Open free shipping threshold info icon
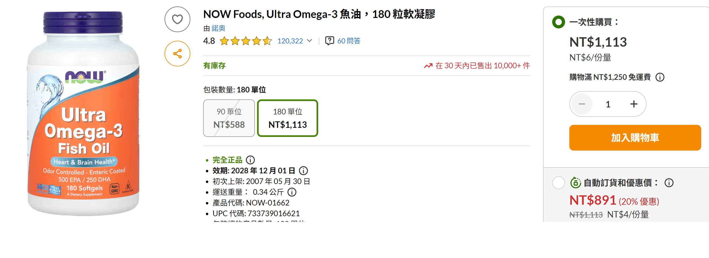The height and width of the screenshot is (258, 709). pos(660,77)
